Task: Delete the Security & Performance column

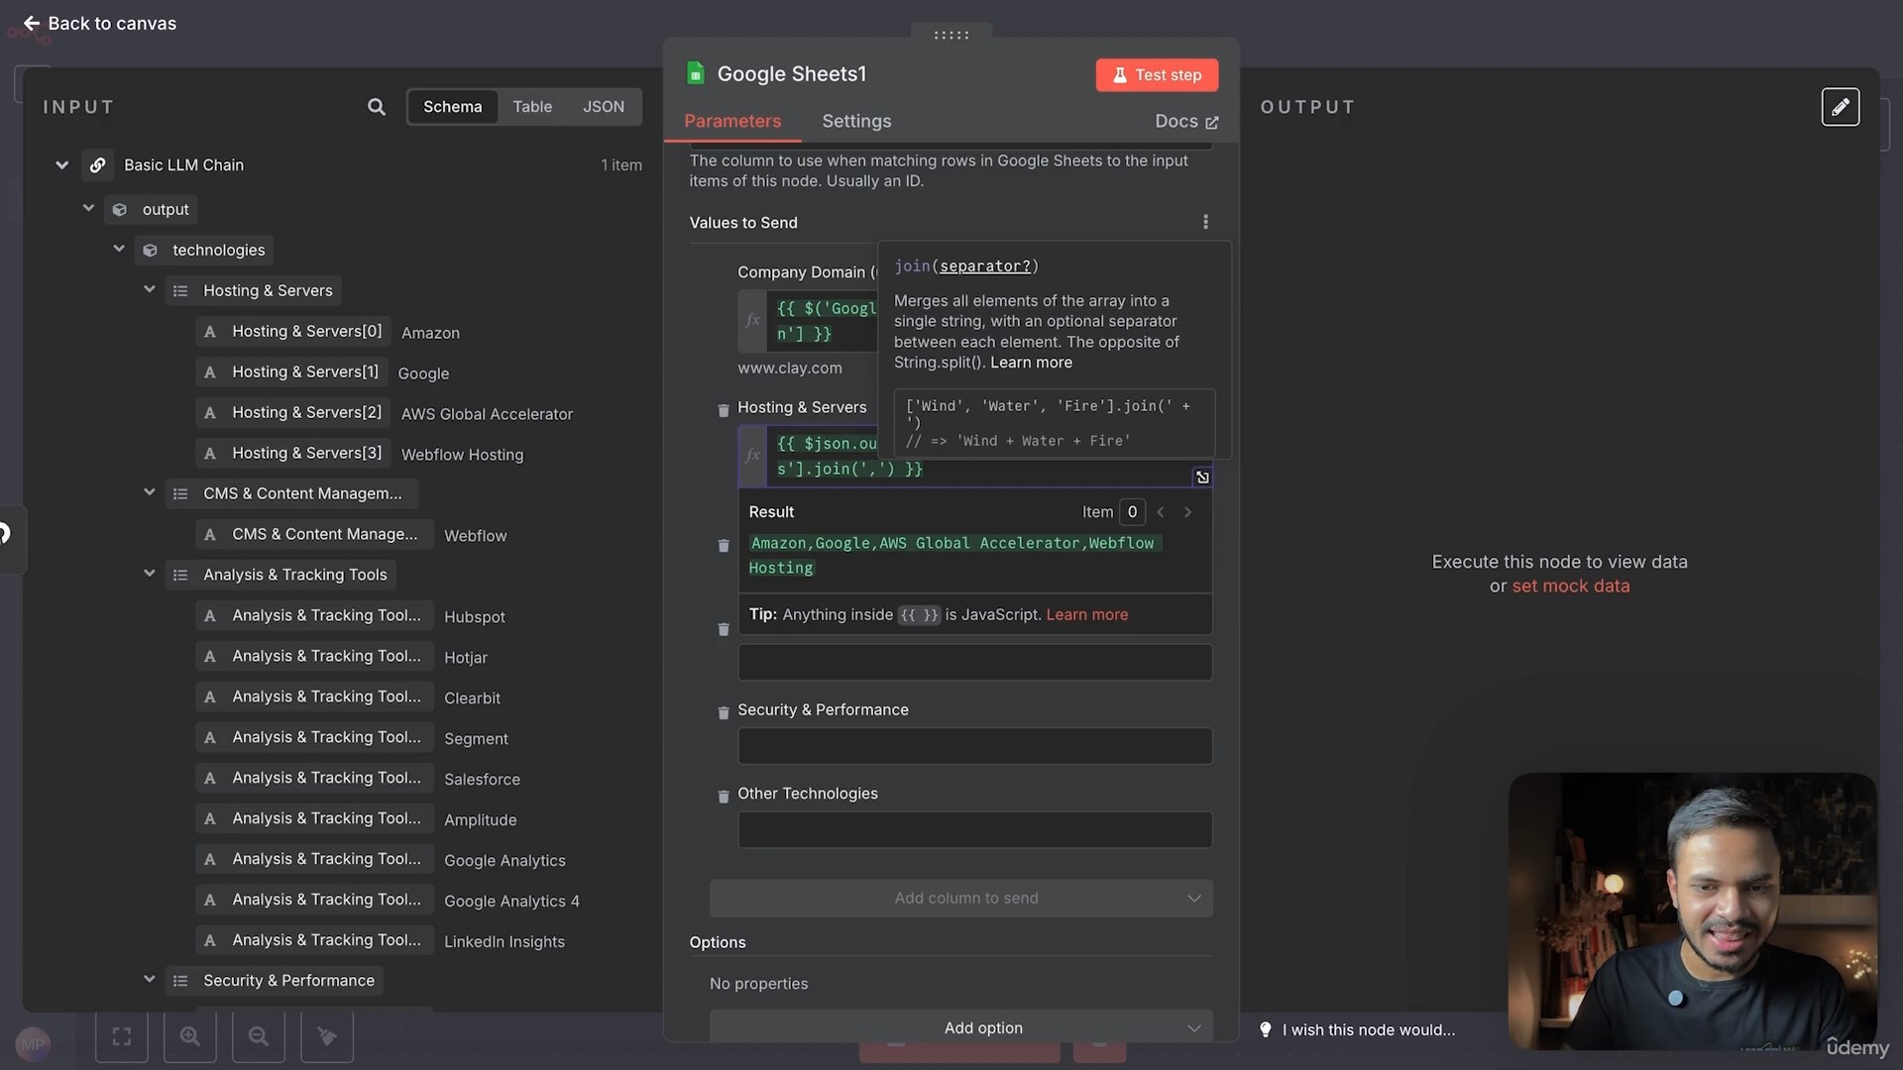Action: pos(724,712)
